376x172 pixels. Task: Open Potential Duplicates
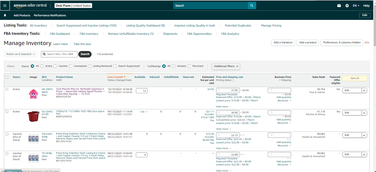(x=238, y=25)
